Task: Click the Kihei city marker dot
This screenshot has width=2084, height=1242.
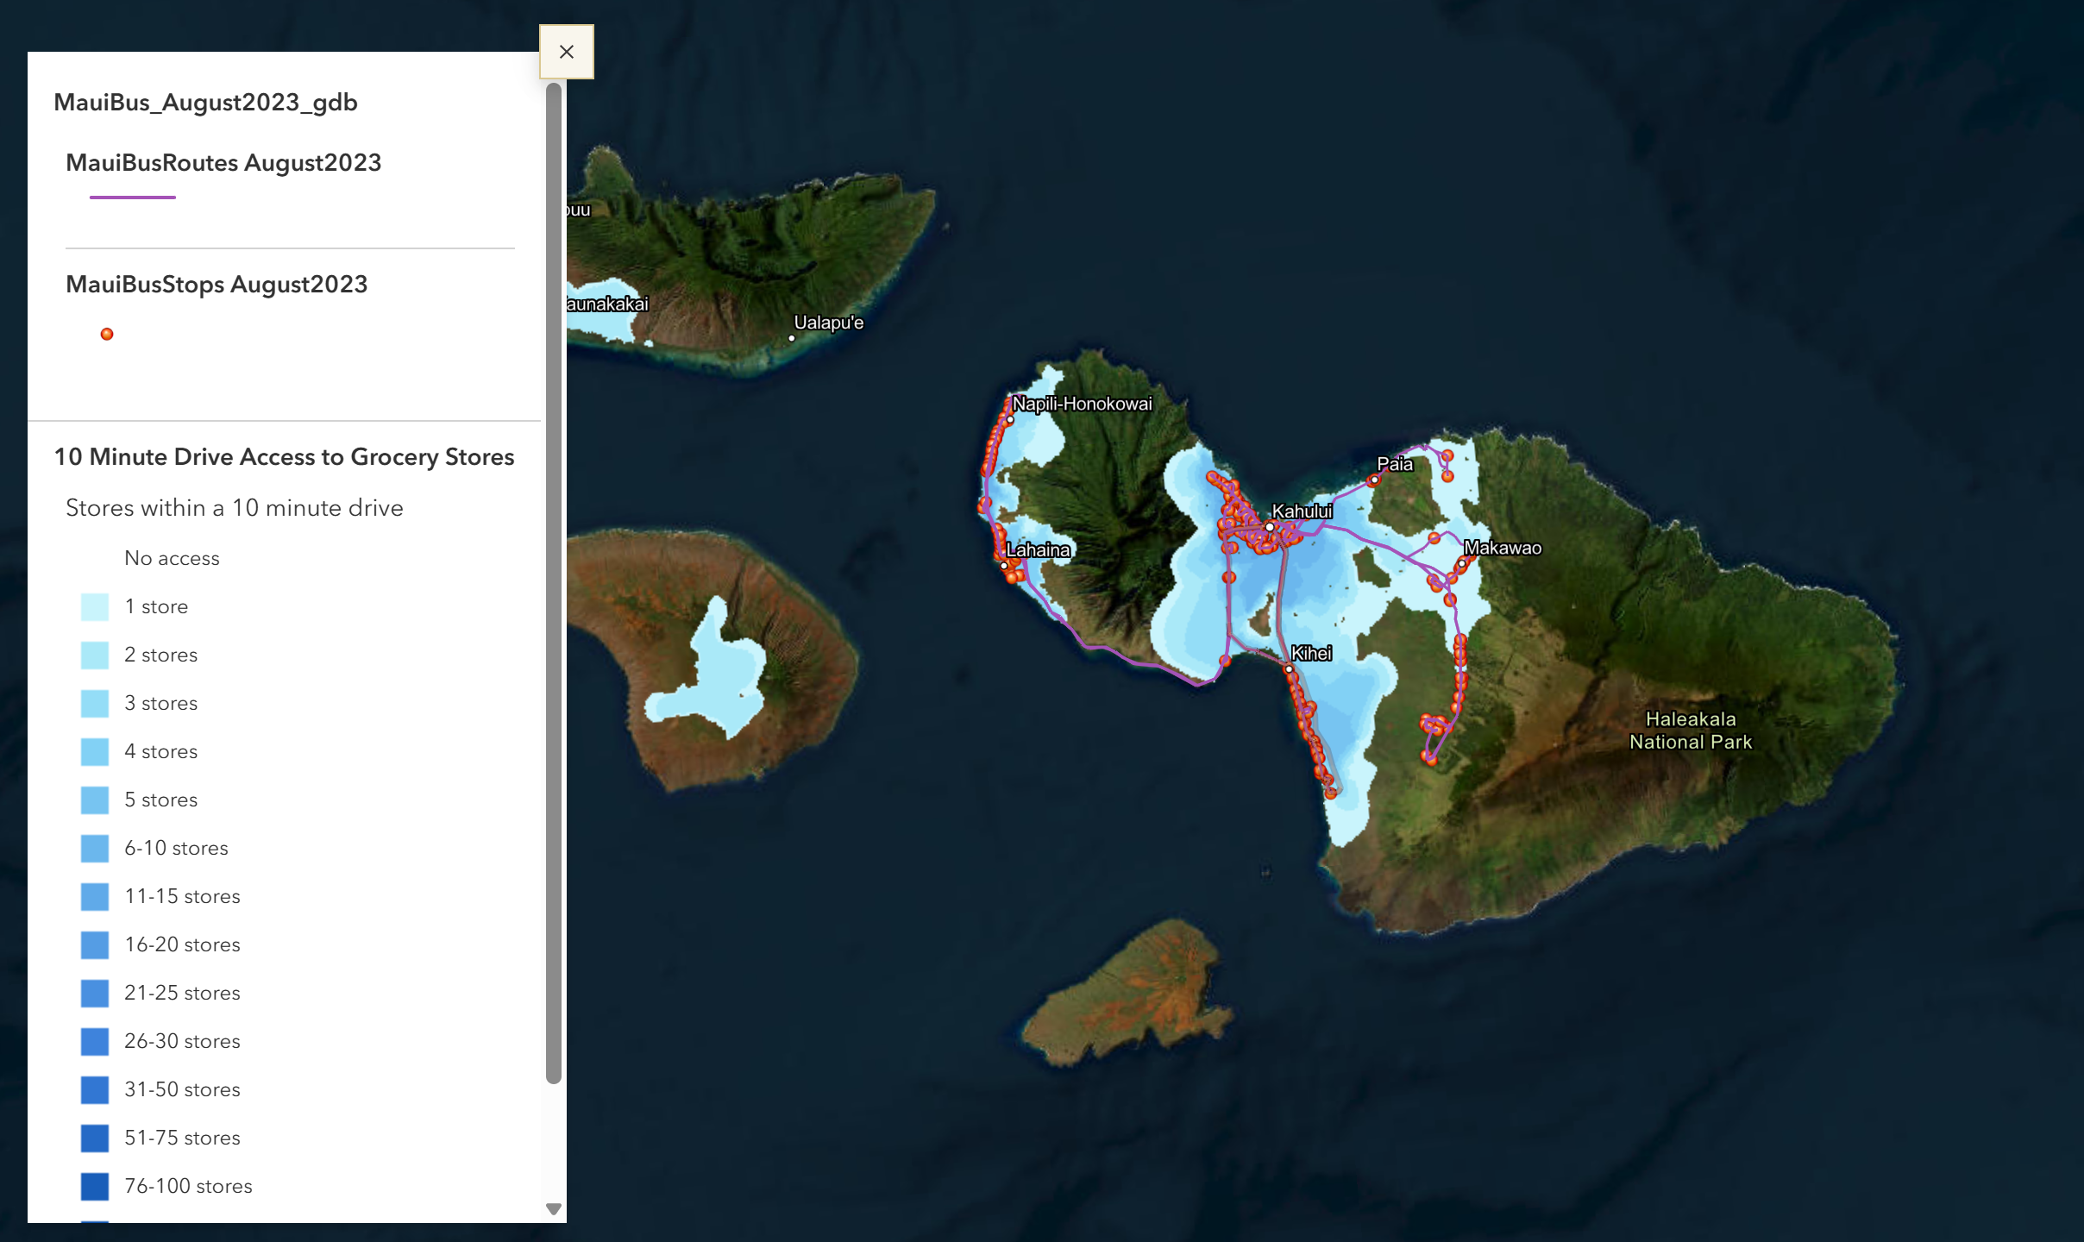Action: [x=1289, y=668]
